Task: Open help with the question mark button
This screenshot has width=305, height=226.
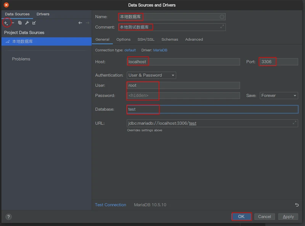Action: 8,217
